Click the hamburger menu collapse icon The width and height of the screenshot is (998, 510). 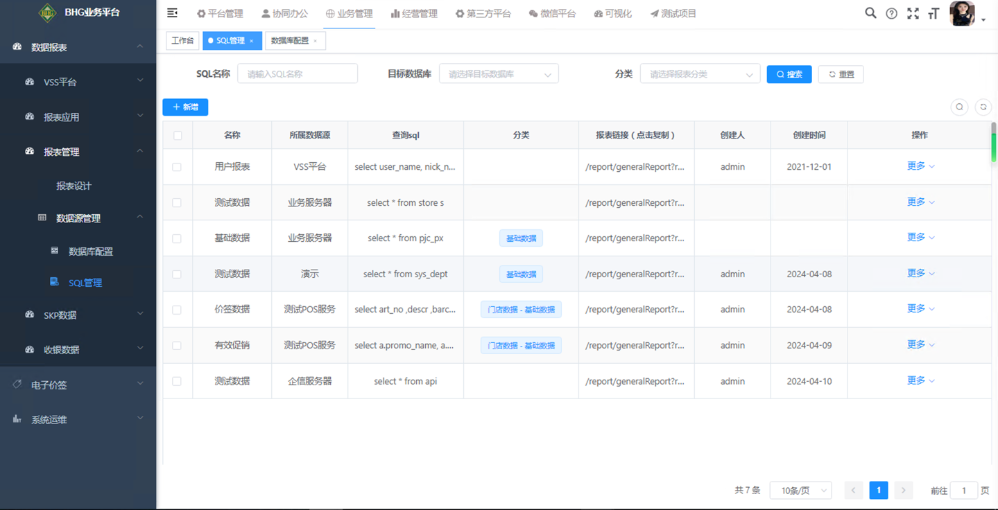click(172, 13)
